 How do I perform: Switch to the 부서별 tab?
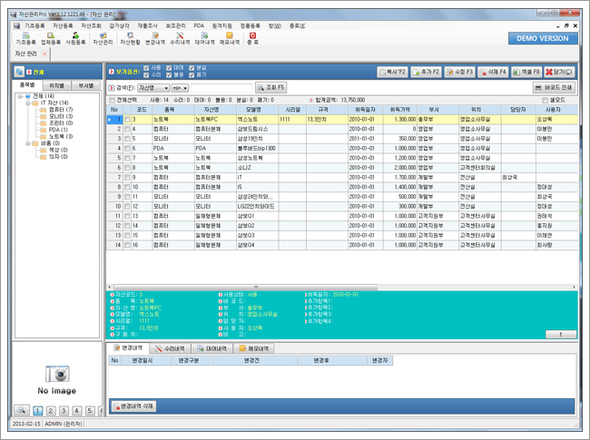(86, 85)
